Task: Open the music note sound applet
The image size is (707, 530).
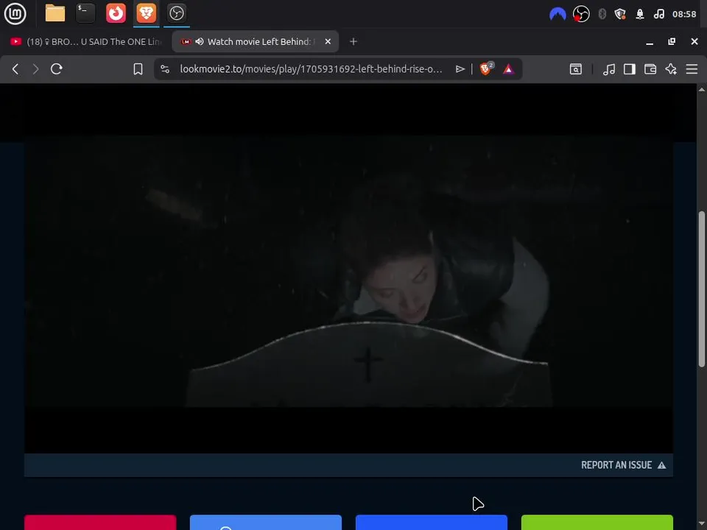Action: click(658, 14)
